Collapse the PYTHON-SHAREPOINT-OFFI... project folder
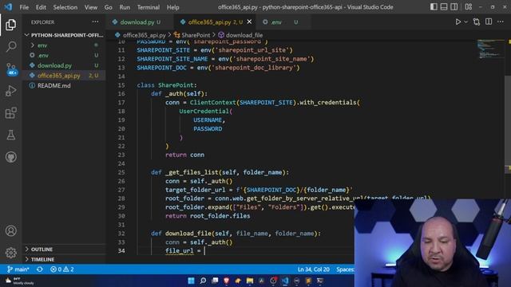 coord(64,35)
